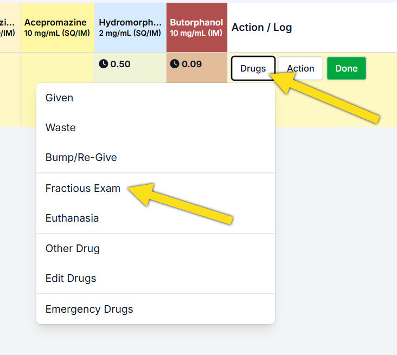397x355 pixels.
Task: Select Edit Drugs from the menu
Action: [71, 279]
